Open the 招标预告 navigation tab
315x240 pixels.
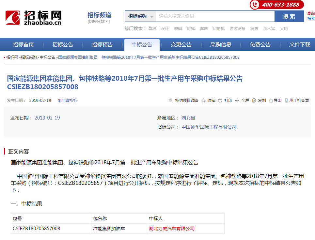point(102,45)
